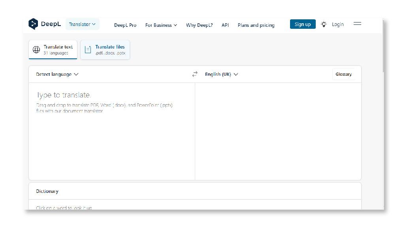The image size is (407, 228).
Task: Open the Detect language source selector
Action: [57, 74]
